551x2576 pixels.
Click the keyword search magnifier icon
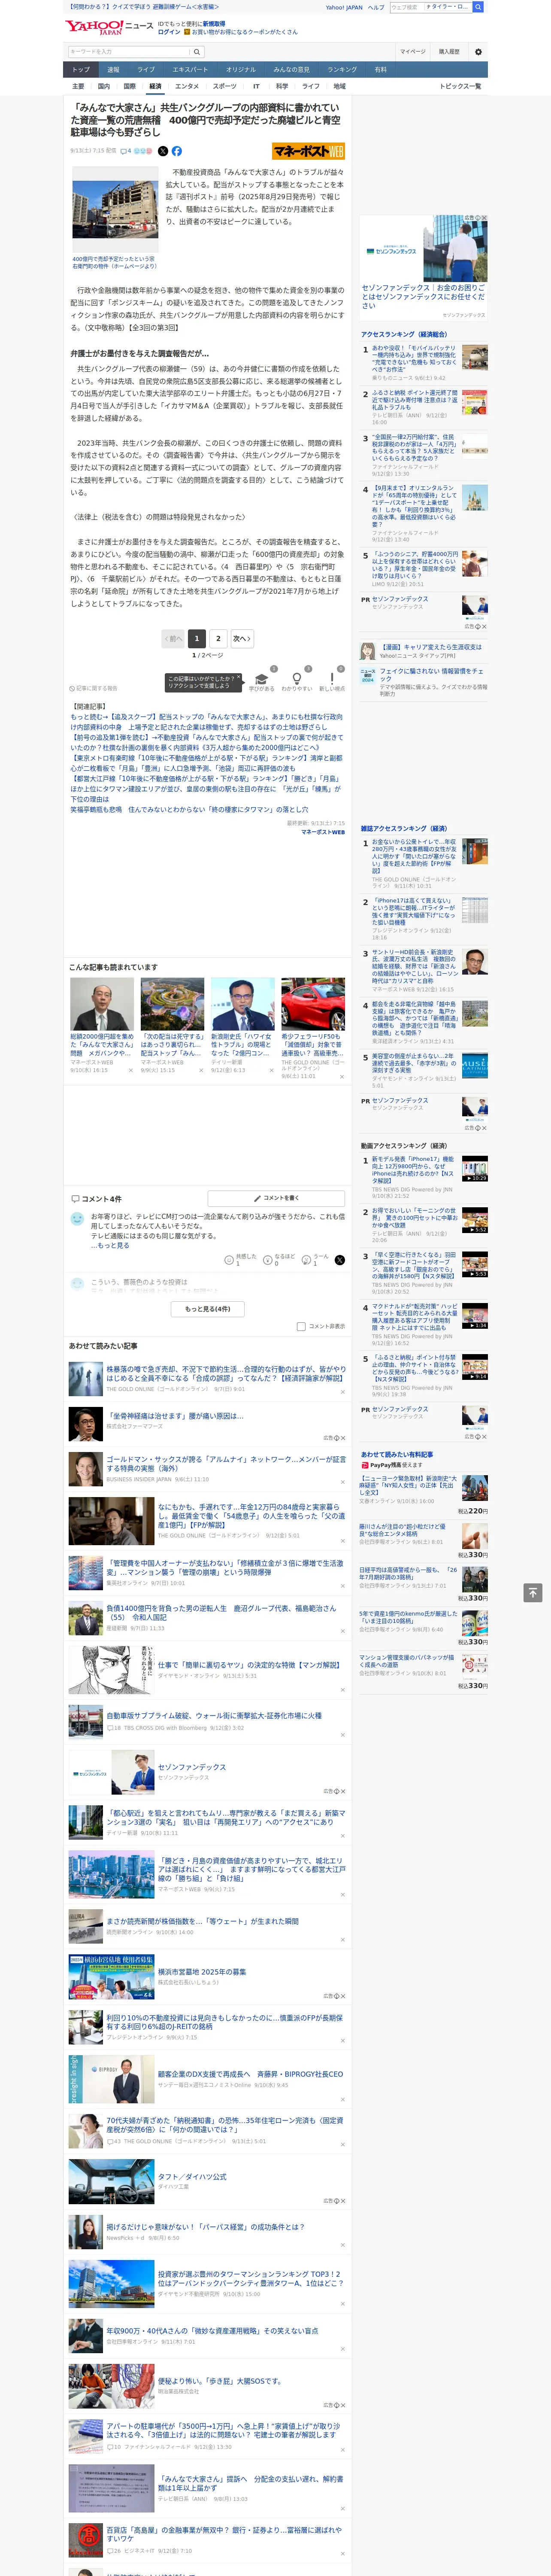197,52
